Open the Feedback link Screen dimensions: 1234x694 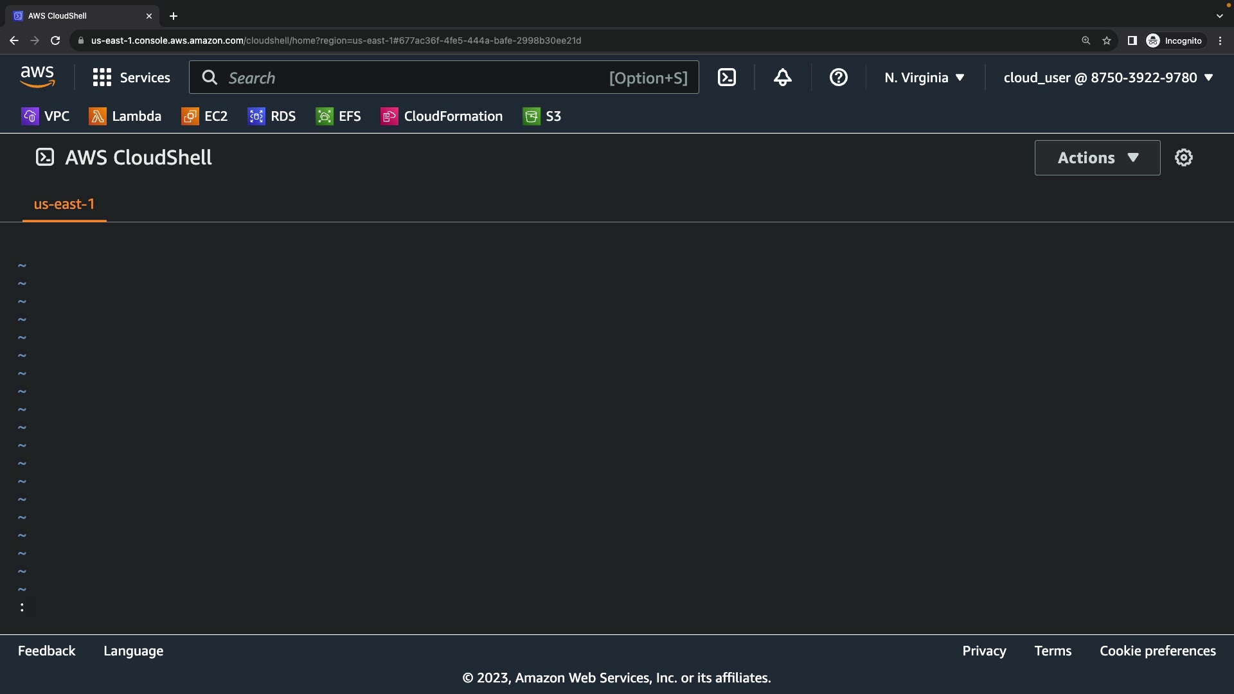click(x=46, y=651)
